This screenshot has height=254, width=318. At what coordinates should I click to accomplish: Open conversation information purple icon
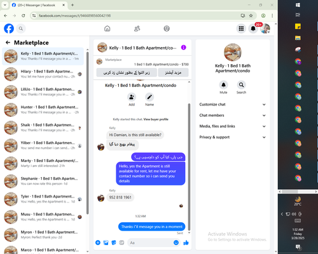[184, 48]
